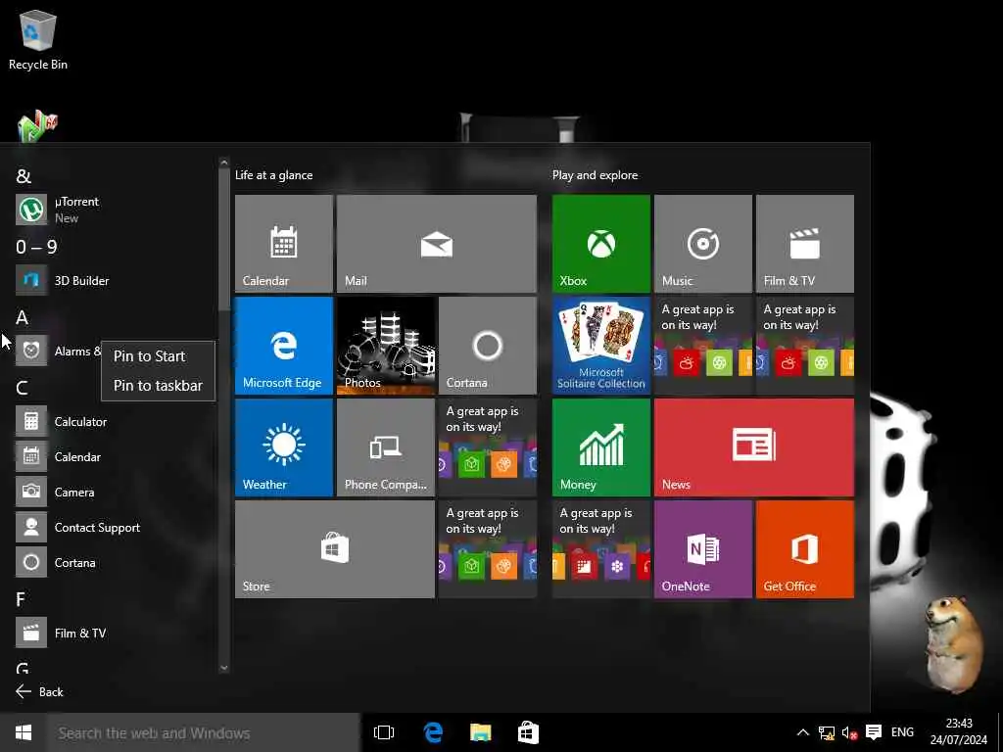The height and width of the screenshot is (752, 1003).
Task: Click the Search the web and Windows box
Action: click(204, 732)
